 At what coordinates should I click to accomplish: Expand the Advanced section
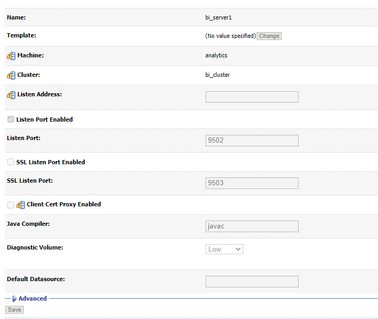[33, 298]
